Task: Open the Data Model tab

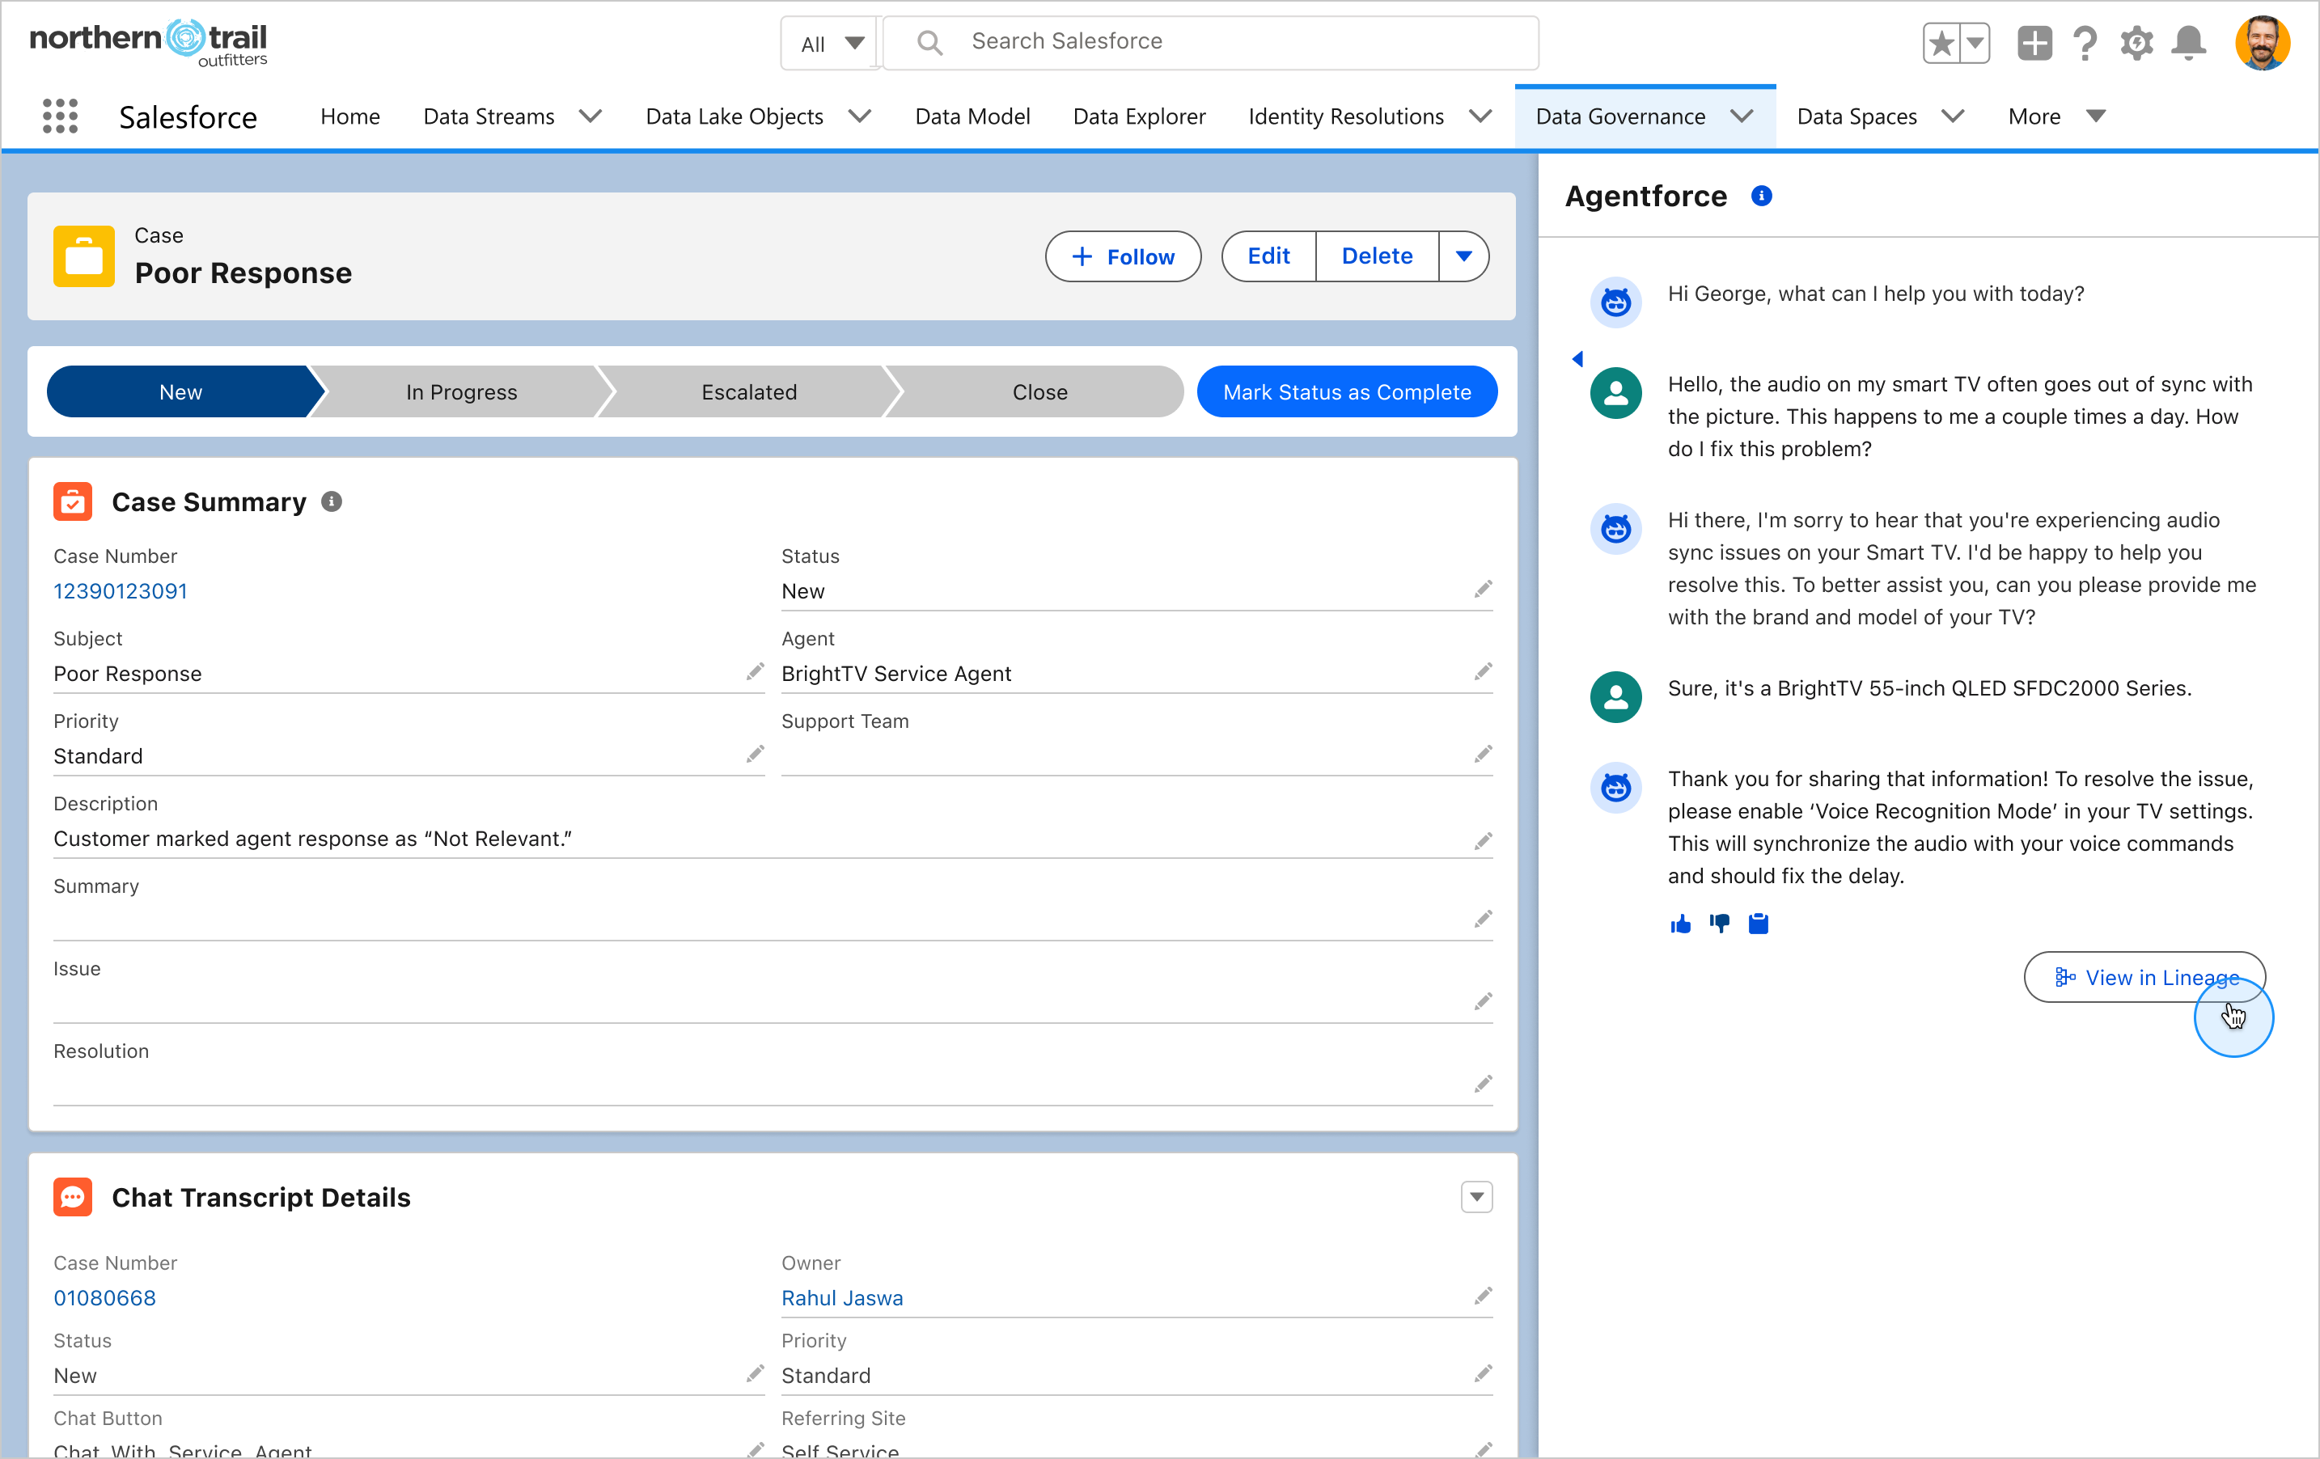Action: coord(972,116)
